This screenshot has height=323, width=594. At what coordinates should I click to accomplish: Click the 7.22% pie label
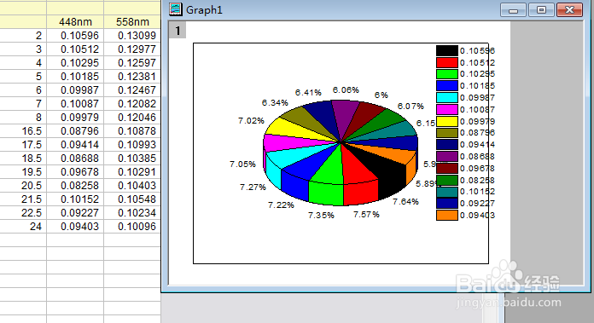point(281,205)
